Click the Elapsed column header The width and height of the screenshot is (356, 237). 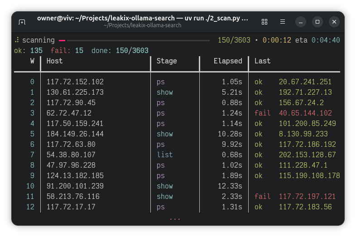pyautogui.click(x=228, y=61)
